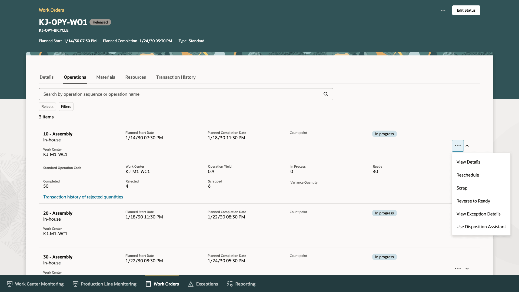Toggle the Rejects filter chip
The image size is (519, 292).
(x=47, y=107)
